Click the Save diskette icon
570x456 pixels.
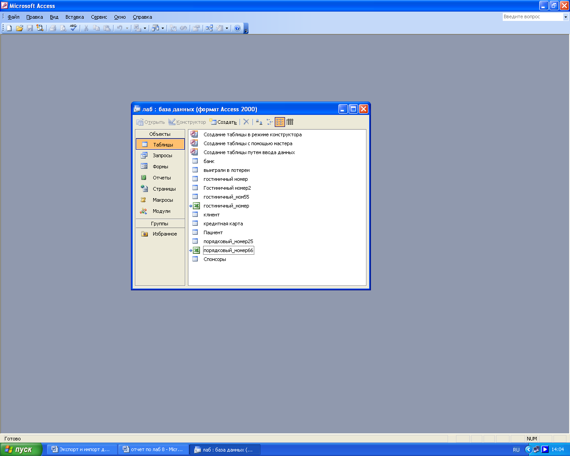[x=30, y=28]
